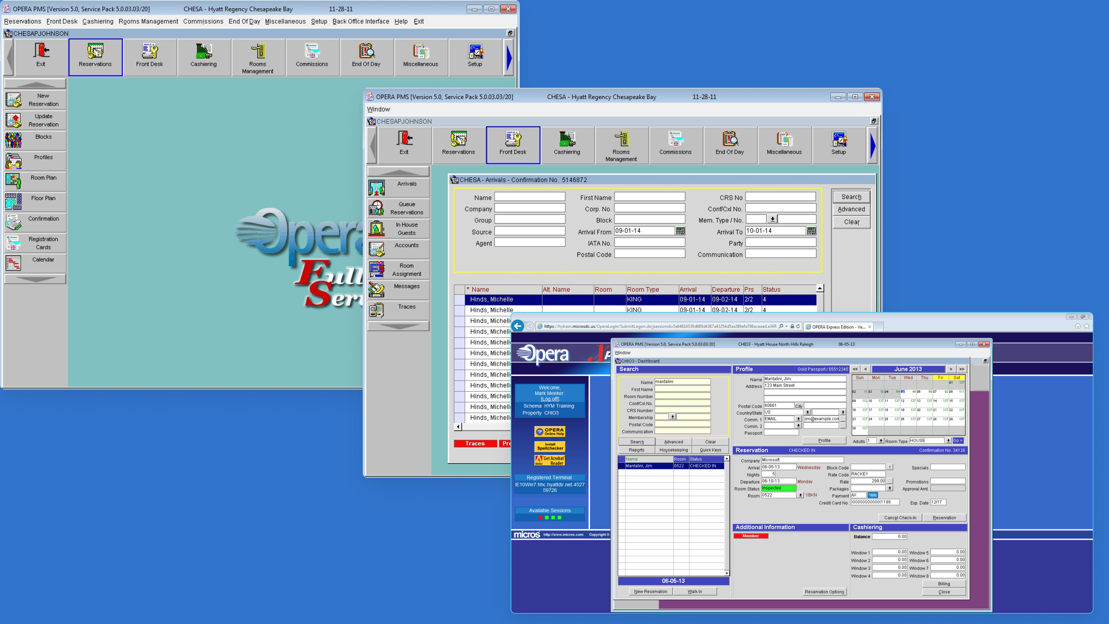Click the Search button in the Arrivals screen
This screenshot has width=1109, height=624.
click(851, 197)
